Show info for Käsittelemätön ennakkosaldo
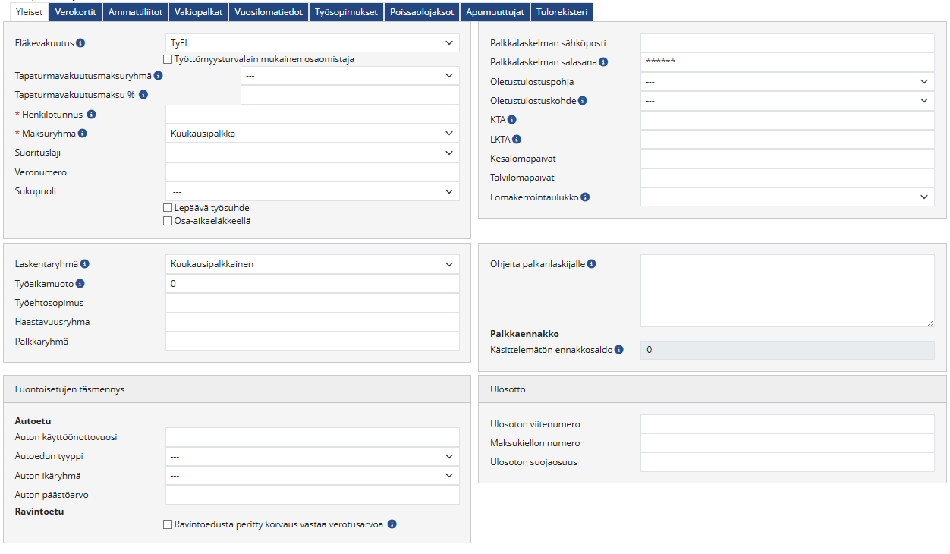 coord(619,350)
